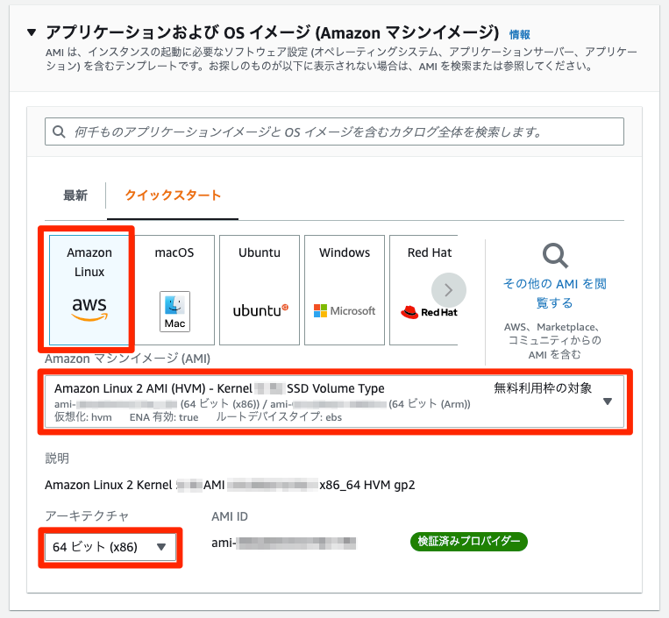
Task: Choose the macOS Mac tile
Action: (174, 290)
